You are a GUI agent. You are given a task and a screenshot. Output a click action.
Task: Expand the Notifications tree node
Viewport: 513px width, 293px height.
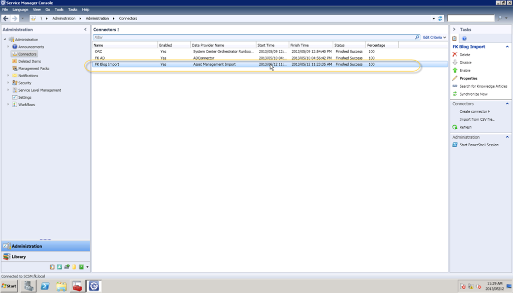pos(9,76)
